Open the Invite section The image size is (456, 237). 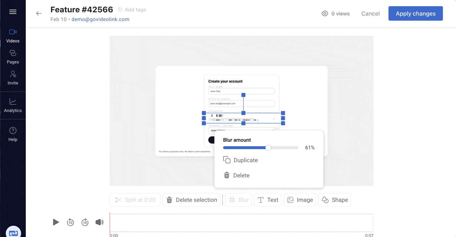pyautogui.click(x=13, y=77)
